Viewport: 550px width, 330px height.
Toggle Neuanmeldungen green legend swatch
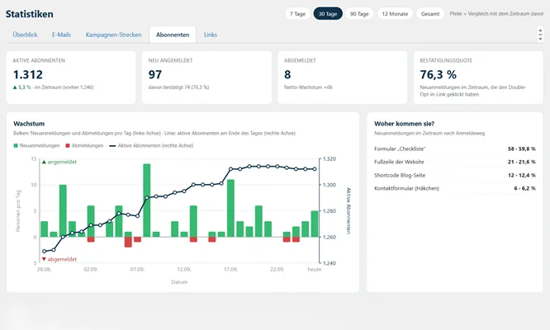pos(16,146)
